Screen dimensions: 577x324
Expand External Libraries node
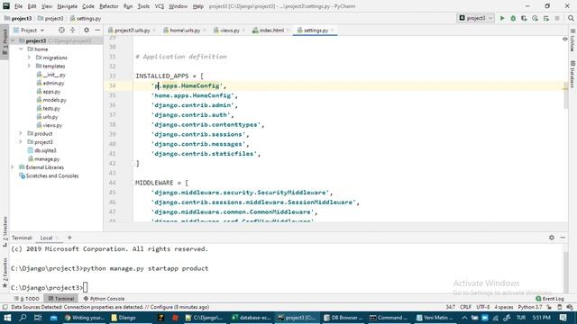(x=12, y=167)
